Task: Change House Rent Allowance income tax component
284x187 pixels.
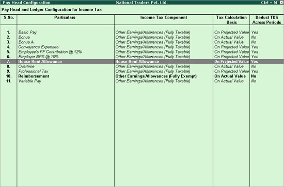Action: click(137, 62)
